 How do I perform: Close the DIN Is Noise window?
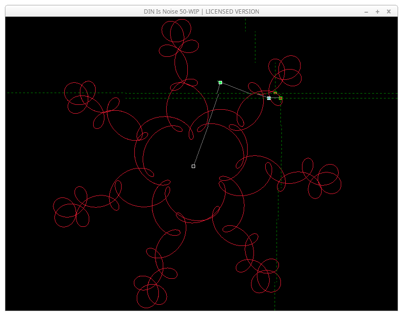(389, 11)
